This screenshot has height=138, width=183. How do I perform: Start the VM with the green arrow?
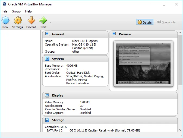pos(43,20)
